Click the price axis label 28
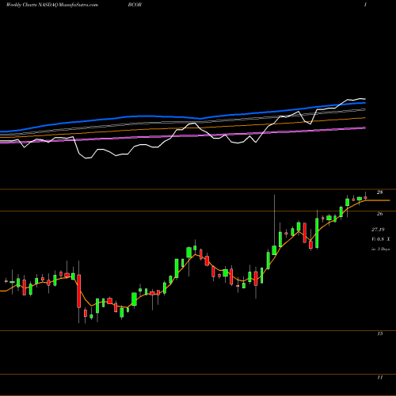Screen dimensions: 396x396 coord(379,192)
